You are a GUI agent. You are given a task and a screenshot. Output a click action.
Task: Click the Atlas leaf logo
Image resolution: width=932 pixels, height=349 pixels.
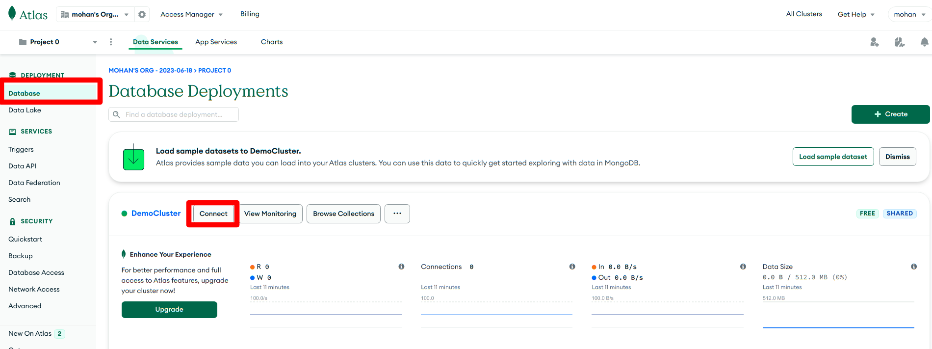pyautogui.click(x=12, y=14)
